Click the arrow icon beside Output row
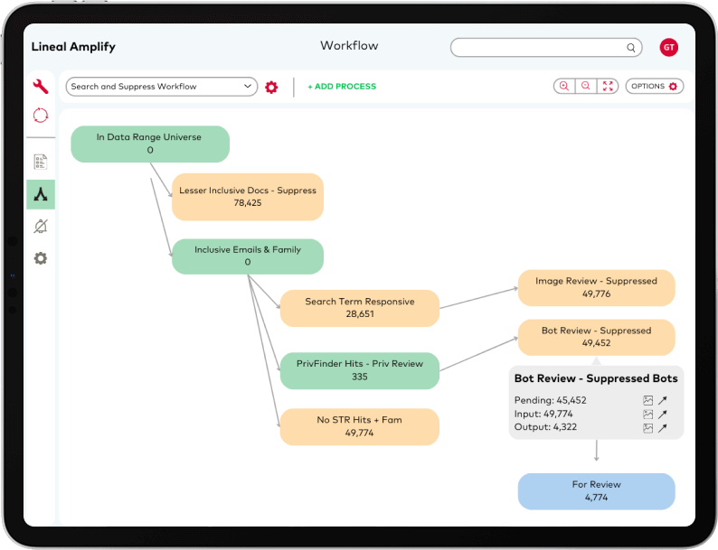 click(663, 428)
